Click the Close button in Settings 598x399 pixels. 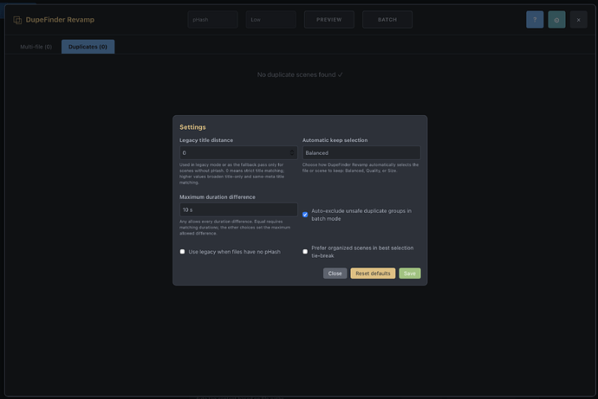pyautogui.click(x=335, y=274)
